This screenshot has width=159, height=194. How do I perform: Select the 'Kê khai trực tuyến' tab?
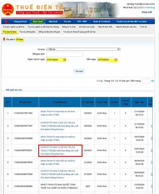[x=87, y=27]
